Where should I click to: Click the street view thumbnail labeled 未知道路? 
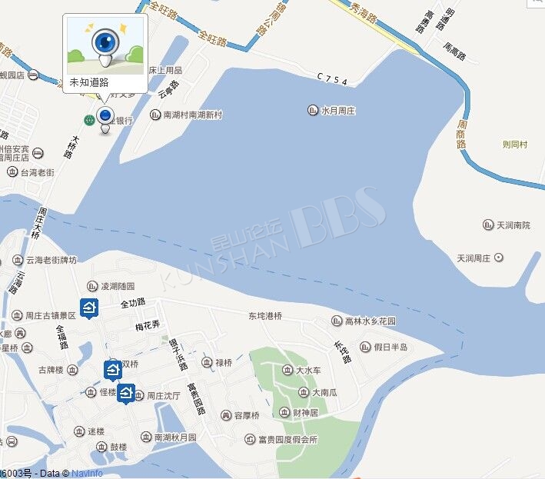pos(105,45)
